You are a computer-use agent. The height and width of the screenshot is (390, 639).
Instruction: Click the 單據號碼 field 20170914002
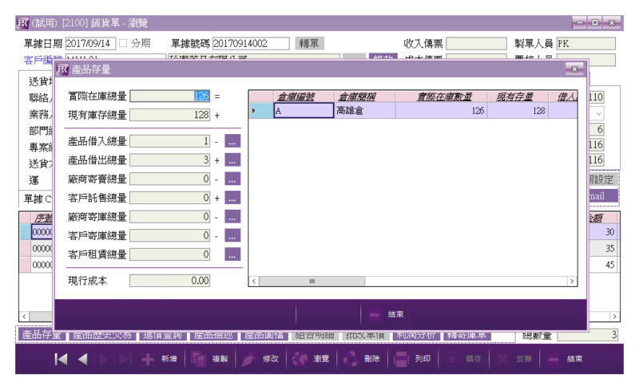251,44
